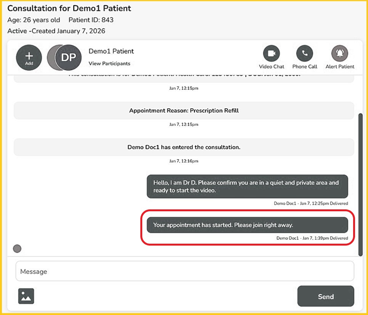Image resolution: width=368 pixels, height=315 pixels.
Task: Open the DP patient avatar
Action: point(69,58)
